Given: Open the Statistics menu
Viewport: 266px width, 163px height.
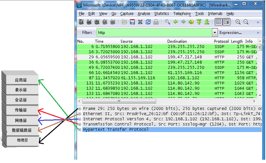Looking at the screenshot, I should pos(162,13).
